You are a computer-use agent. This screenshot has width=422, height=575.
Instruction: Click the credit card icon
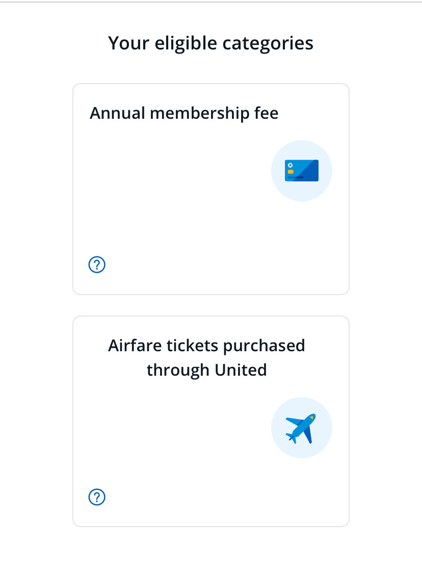coord(302,171)
